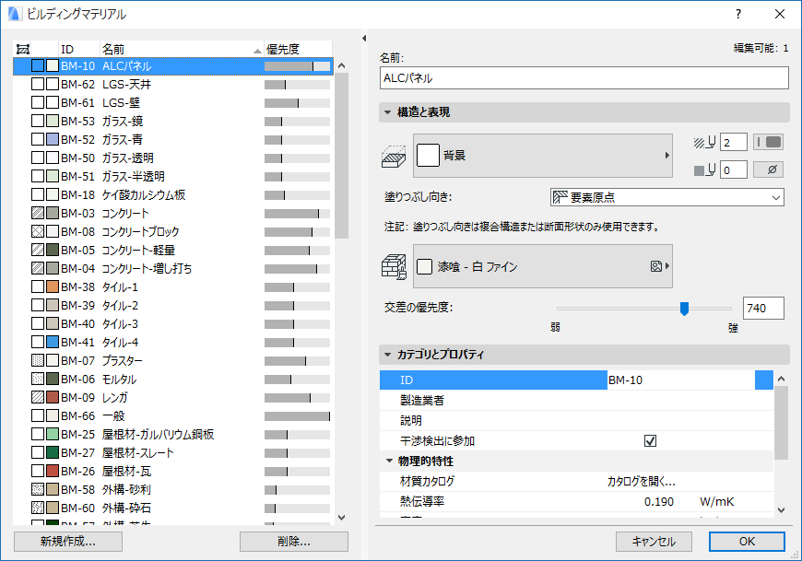
Task: Click the list header cut-fill column icon
Action: (22, 49)
